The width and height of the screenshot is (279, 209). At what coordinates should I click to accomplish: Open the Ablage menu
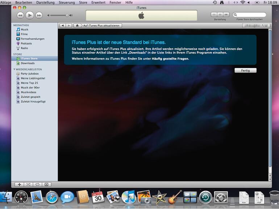tap(5, 3)
